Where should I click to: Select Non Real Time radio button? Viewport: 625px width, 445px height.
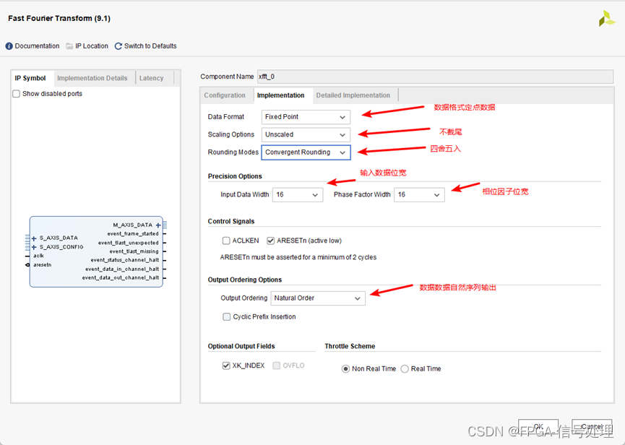[345, 369]
